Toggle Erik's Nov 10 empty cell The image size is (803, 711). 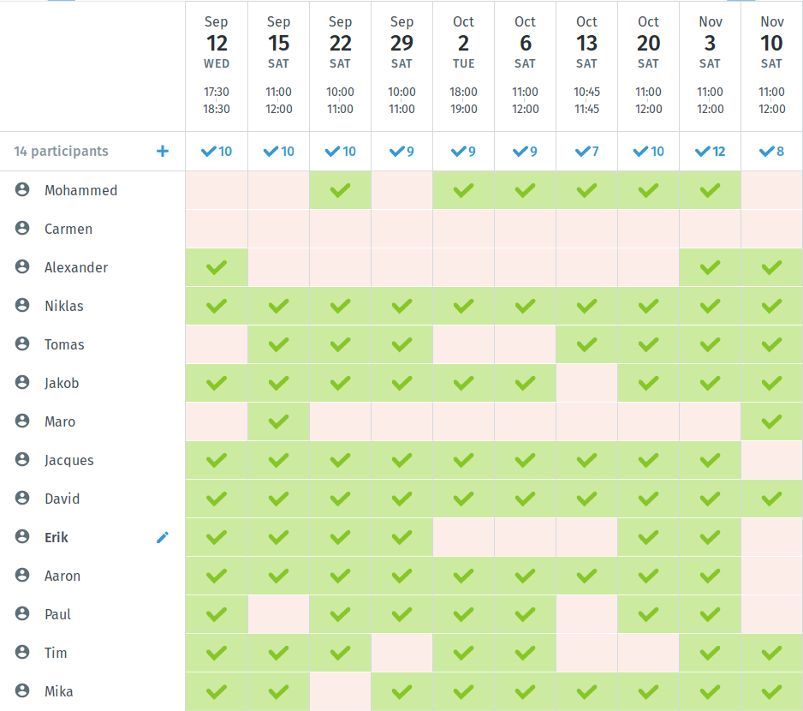771,537
